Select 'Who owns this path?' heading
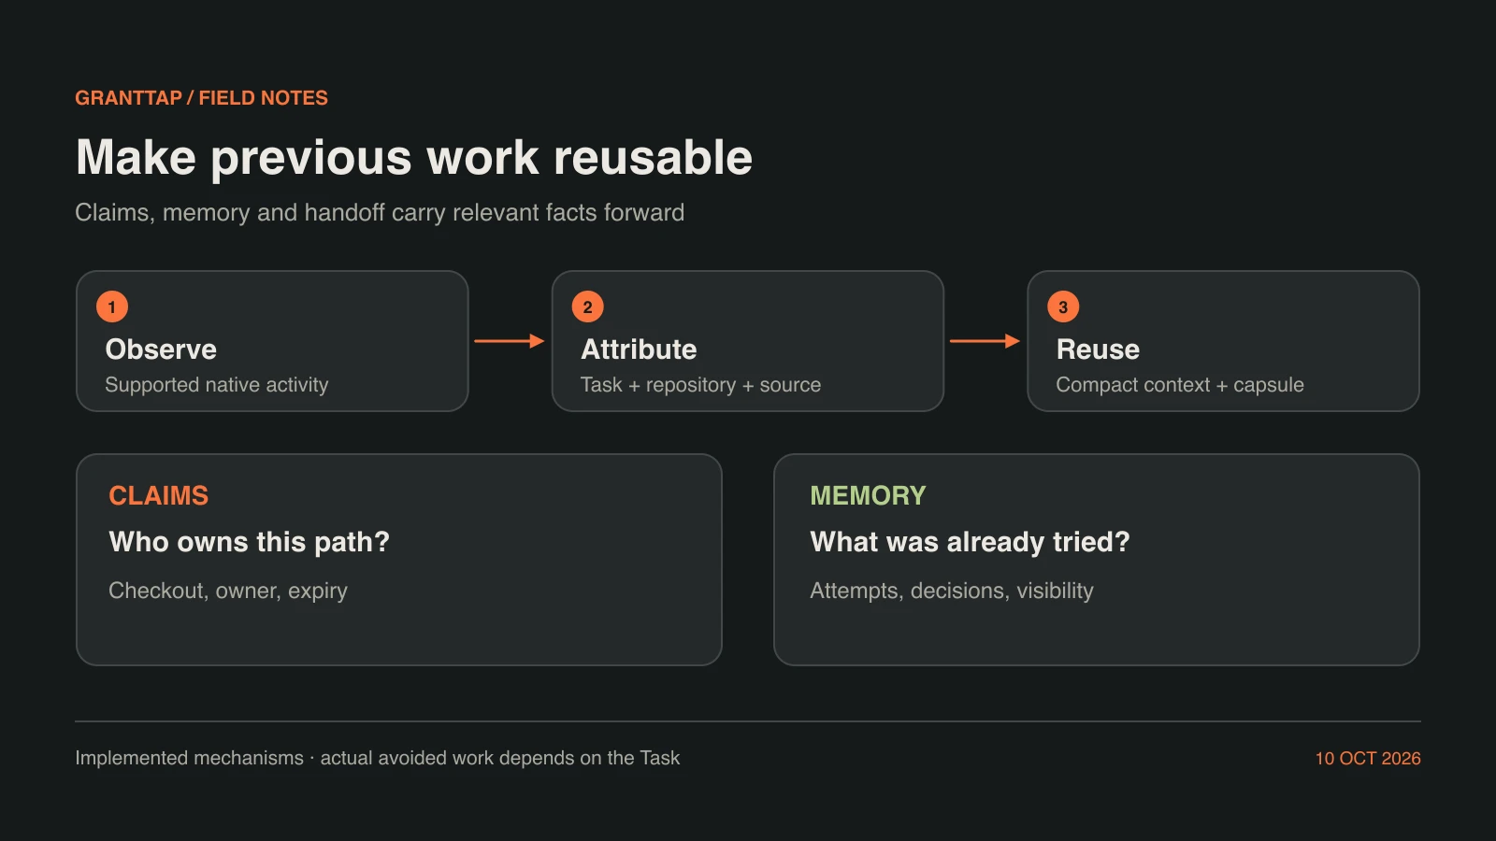This screenshot has height=841, width=1496. pos(249,542)
